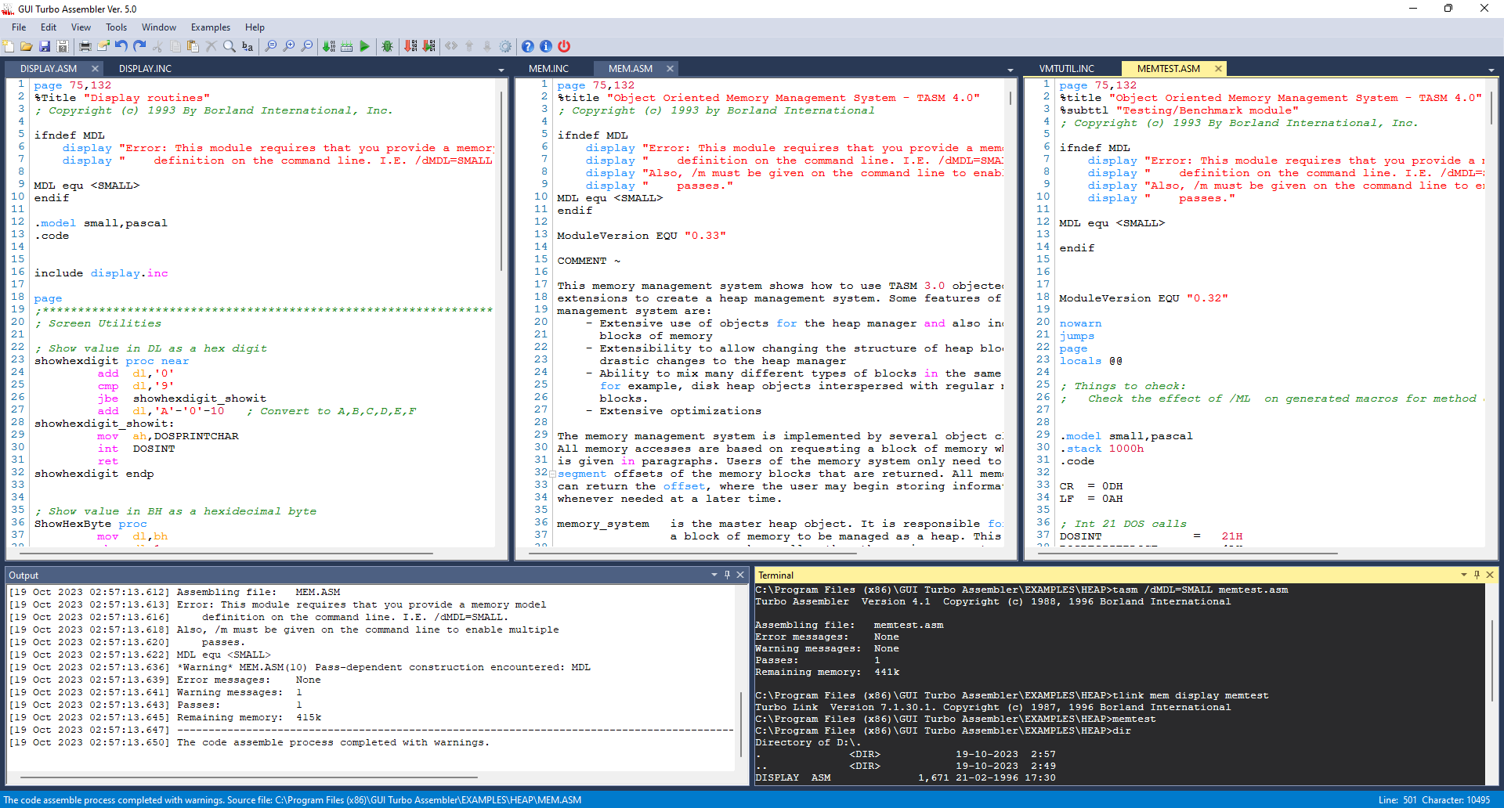Switch to the VMTUTIL.INC tab
The height and width of the screenshot is (808, 1504).
pos(1066,69)
